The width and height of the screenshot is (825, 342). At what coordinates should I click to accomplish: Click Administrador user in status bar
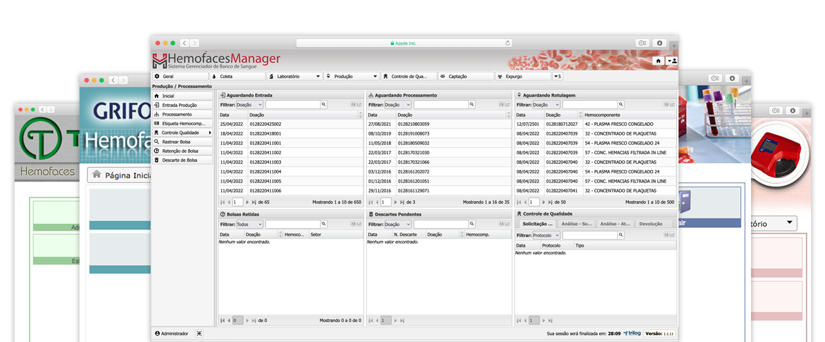171,334
